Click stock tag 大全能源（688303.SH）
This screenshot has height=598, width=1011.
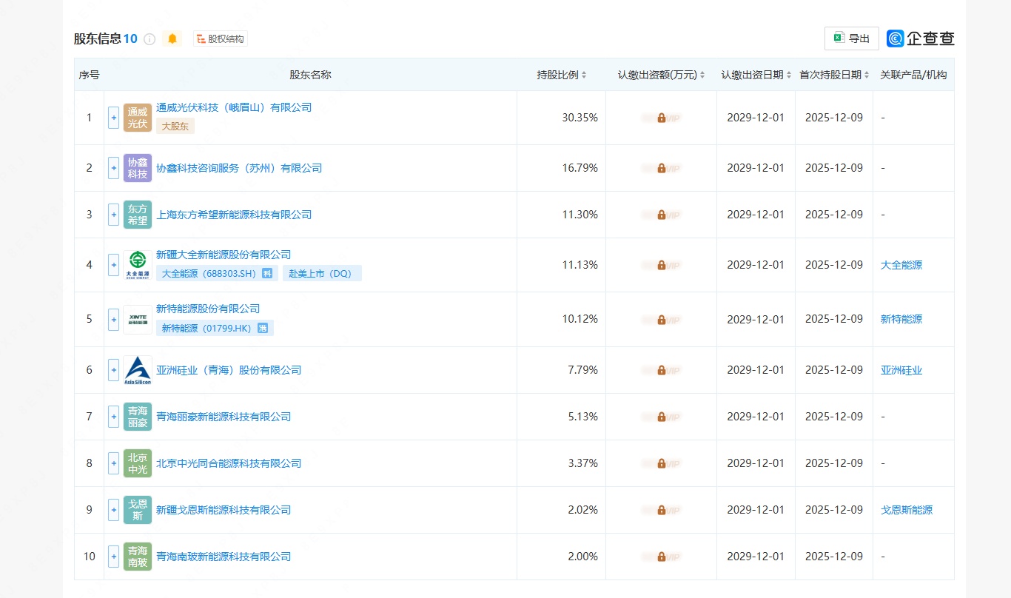coord(217,274)
